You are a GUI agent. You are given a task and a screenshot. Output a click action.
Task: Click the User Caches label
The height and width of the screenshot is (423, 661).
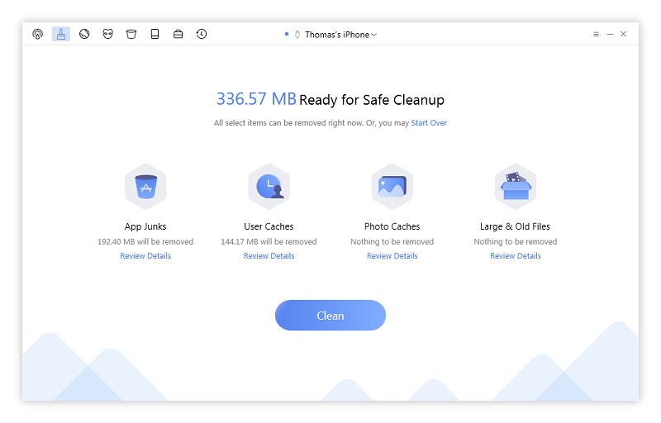[x=269, y=226]
